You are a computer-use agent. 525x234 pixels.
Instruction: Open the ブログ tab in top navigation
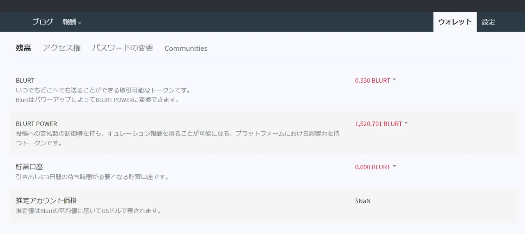click(x=43, y=22)
